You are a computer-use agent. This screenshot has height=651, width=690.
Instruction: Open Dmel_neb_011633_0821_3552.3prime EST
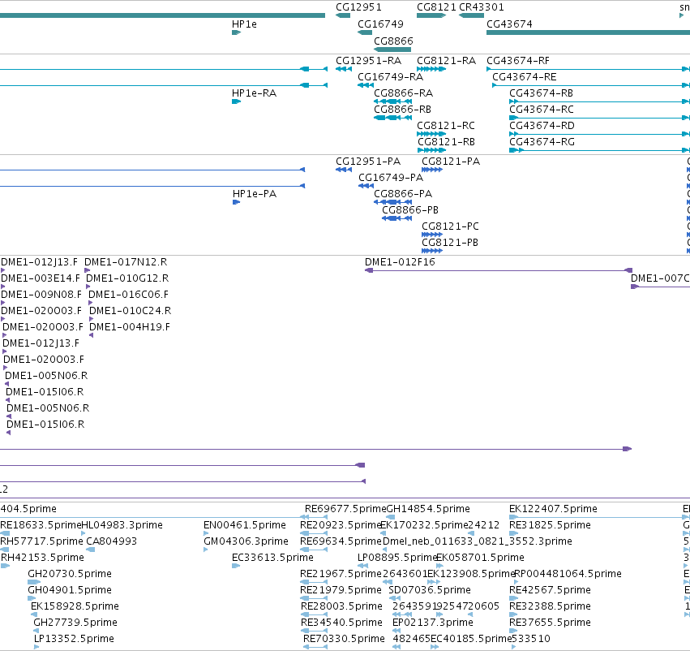click(x=477, y=541)
